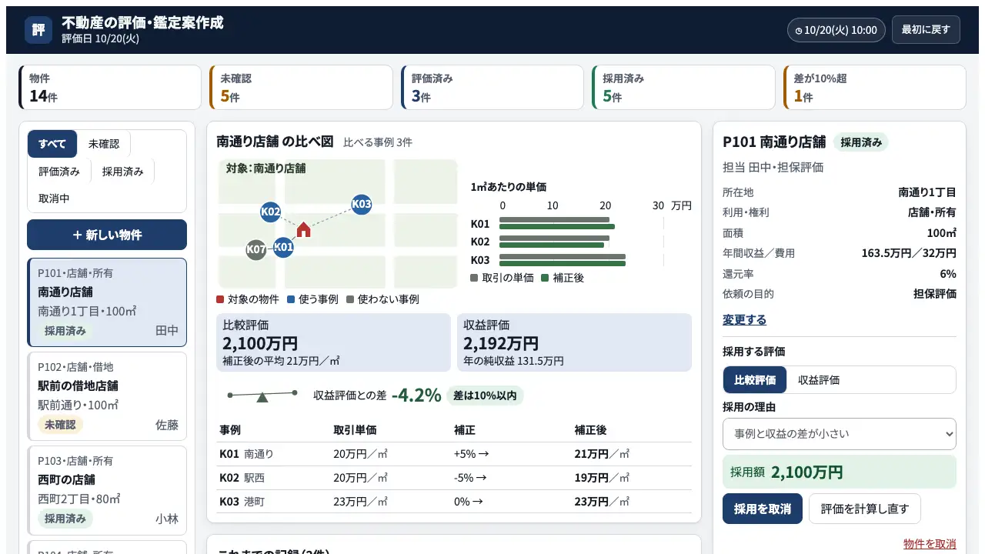Select the K02 marker on the map

click(270, 212)
